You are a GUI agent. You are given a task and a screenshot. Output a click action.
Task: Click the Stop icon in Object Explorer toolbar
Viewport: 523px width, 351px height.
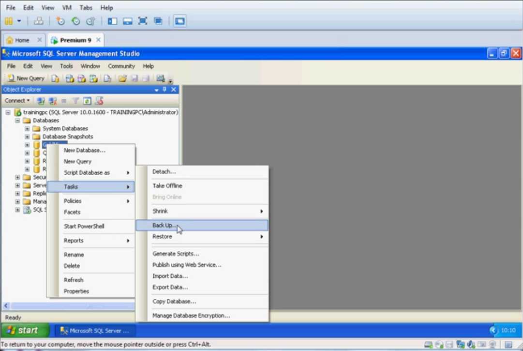64,100
